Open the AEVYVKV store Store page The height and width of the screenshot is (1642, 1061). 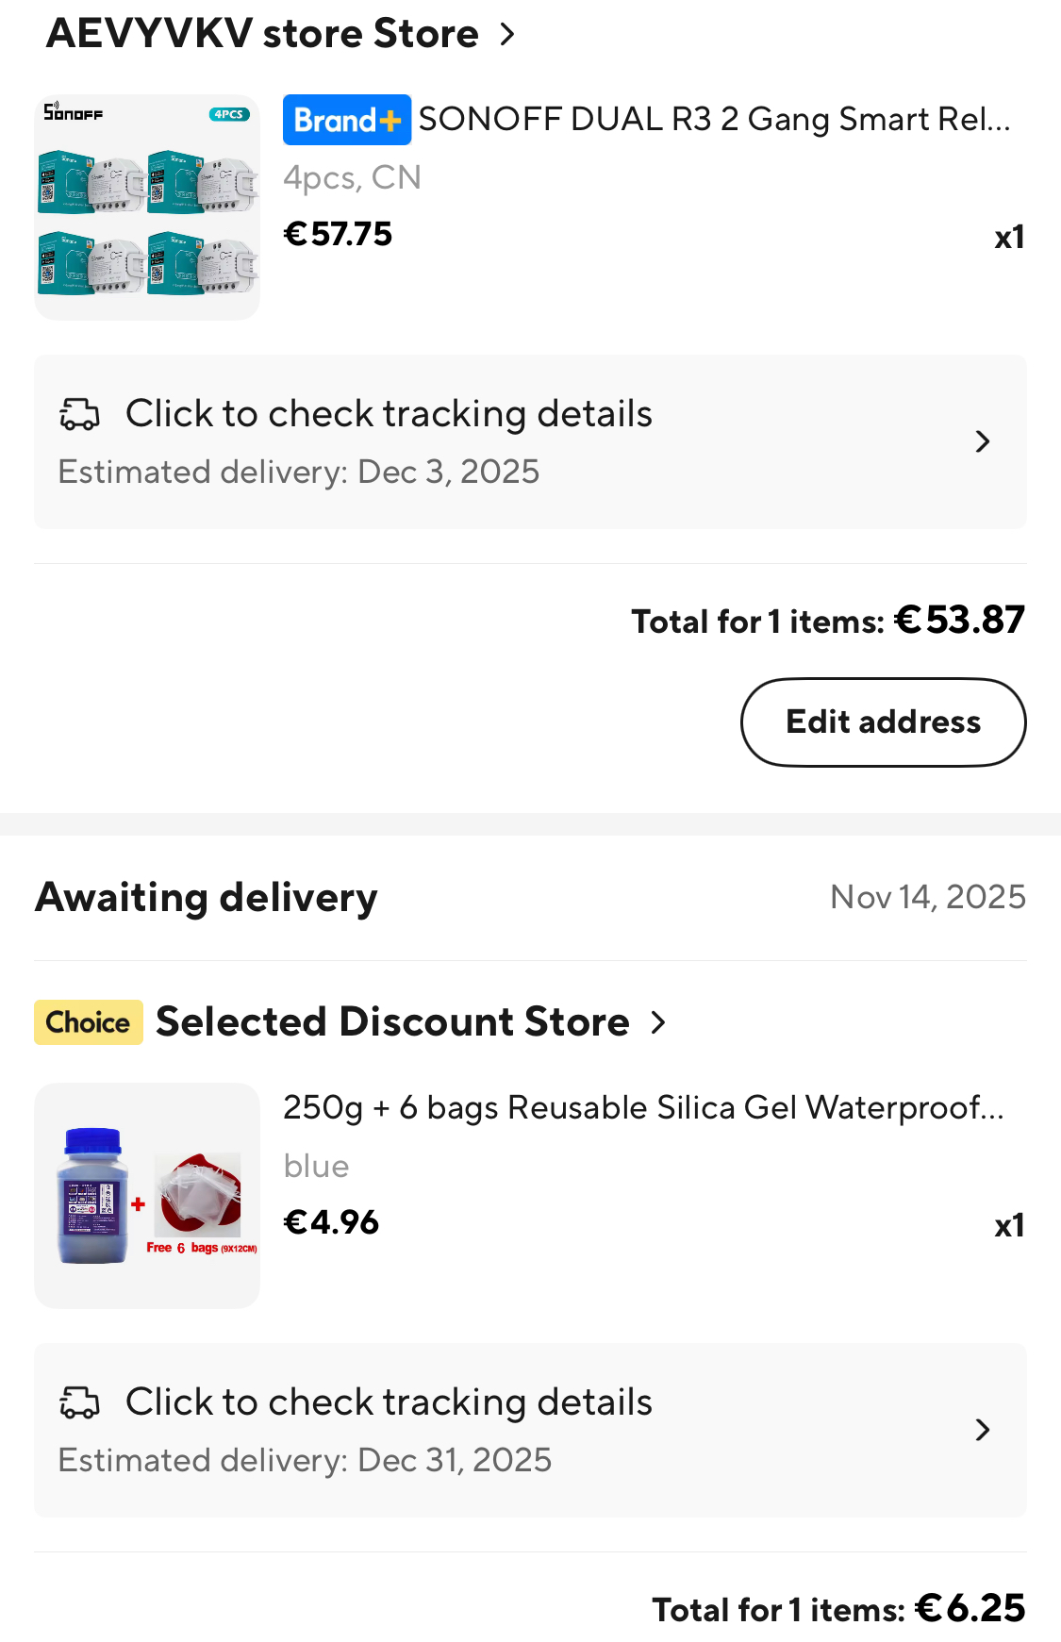point(262,34)
